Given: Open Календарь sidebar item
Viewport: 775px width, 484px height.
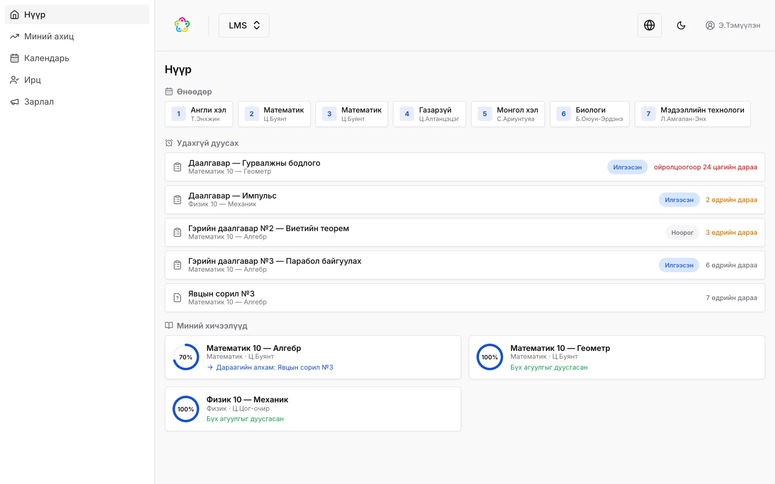Looking at the screenshot, I should [x=77, y=58].
